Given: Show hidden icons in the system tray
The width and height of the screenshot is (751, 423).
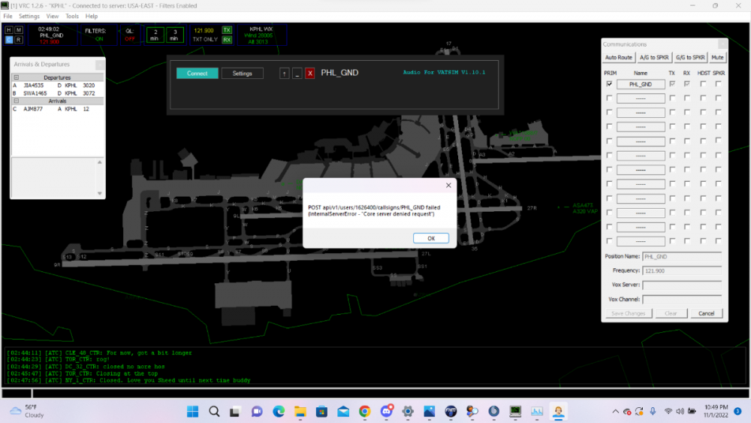Looking at the screenshot, I should coord(617,411).
